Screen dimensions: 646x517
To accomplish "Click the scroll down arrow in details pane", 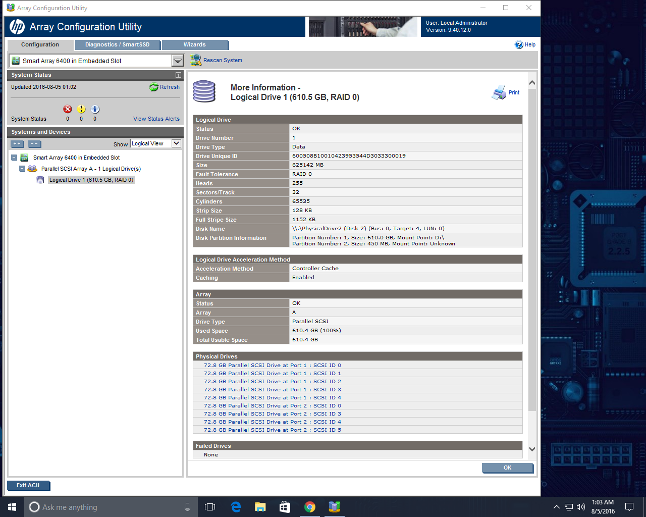I will 532,449.
